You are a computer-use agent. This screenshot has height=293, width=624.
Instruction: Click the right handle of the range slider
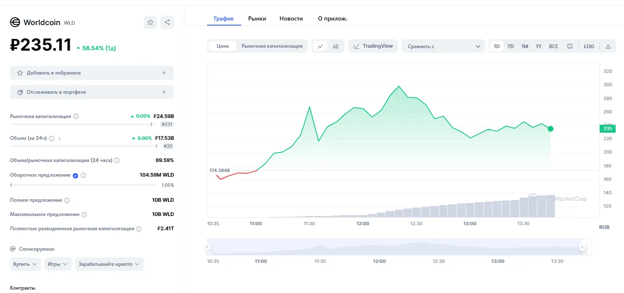[582, 247]
